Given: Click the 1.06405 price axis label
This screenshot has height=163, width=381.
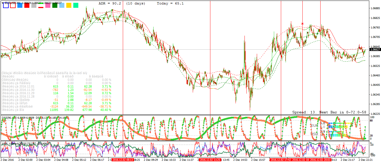Looking at the screenshot, I should [x=375, y=85].
